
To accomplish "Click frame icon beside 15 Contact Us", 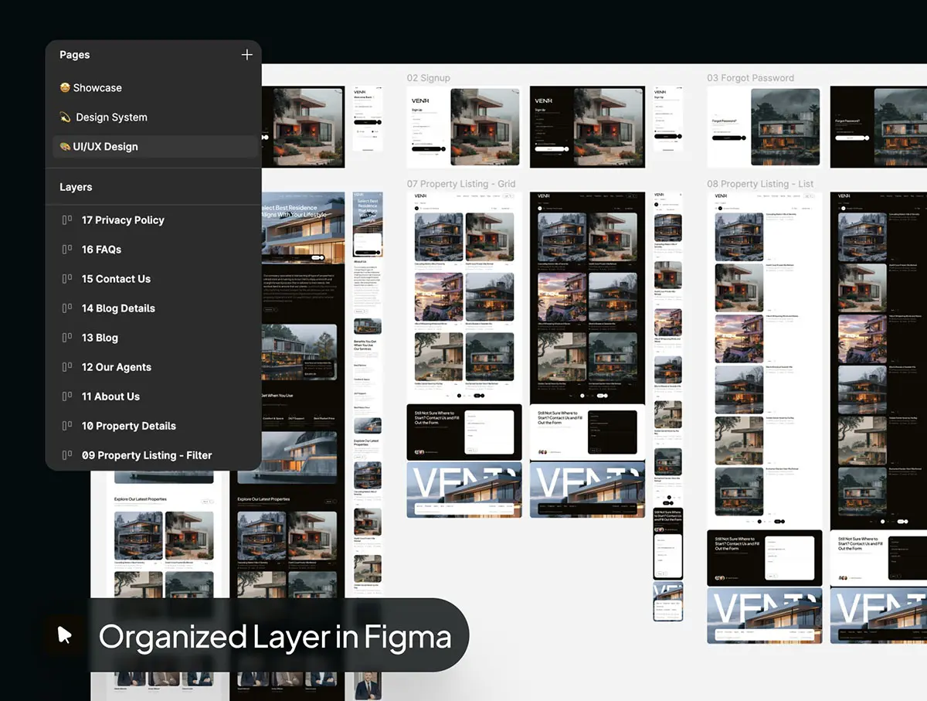I will pos(67,279).
